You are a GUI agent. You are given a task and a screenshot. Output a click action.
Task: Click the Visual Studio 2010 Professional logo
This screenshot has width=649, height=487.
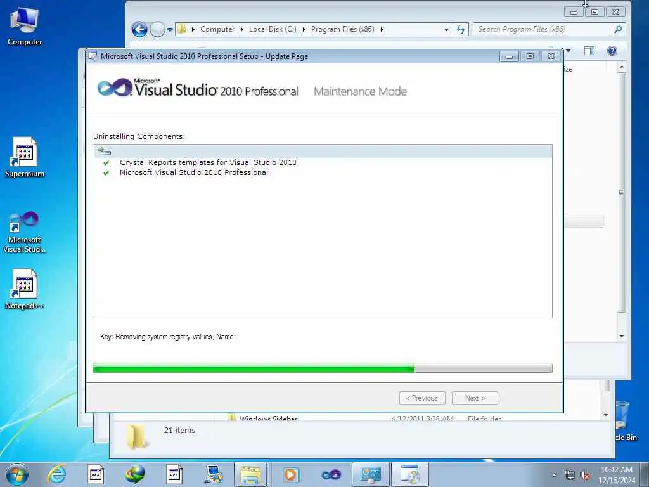tap(198, 88)
